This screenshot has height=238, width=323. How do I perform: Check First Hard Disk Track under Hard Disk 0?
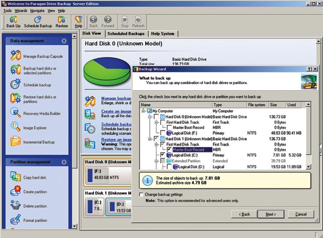(163, 122)
